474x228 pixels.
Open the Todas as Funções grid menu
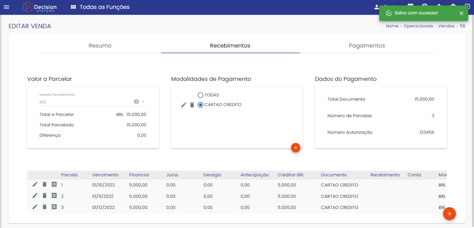pyautogui.click(x=100, y=7)
